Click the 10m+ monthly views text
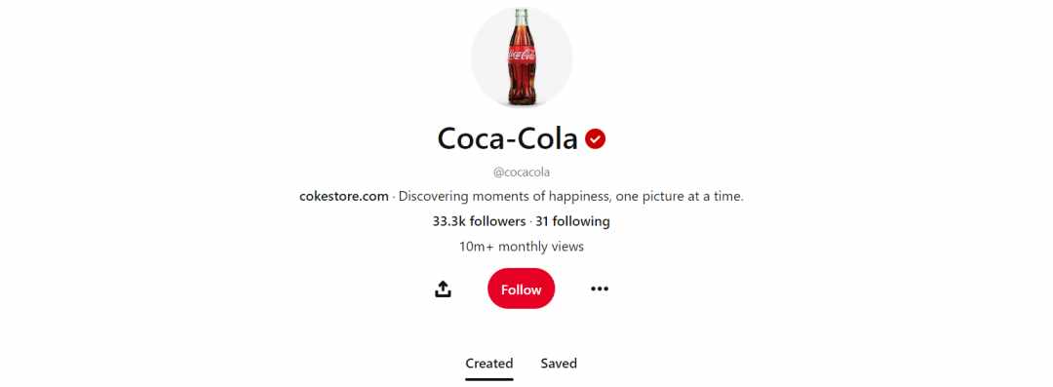 click(x=521, y=247)
